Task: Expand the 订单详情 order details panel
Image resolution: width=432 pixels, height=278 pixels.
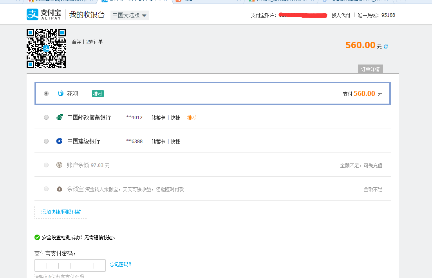Action: [x=370, y=68]
